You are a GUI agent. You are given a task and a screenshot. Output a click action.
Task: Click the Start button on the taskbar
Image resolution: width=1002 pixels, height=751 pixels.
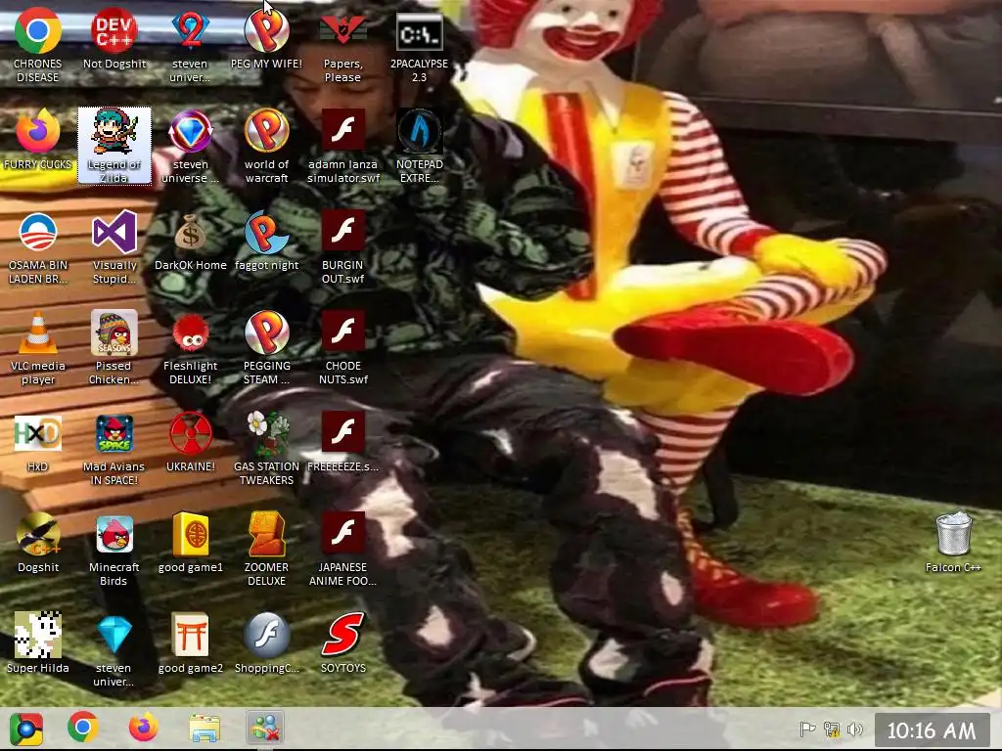tap(26, 729)
